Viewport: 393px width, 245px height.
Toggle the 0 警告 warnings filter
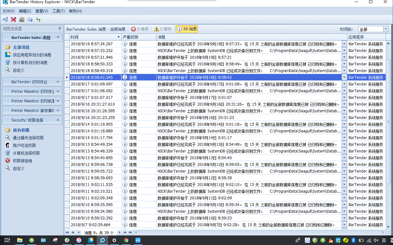click(x=162, y=29)
